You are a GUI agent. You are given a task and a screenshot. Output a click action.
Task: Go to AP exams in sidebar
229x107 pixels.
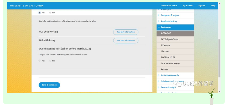pyautogui.click(x=165, y=45)
